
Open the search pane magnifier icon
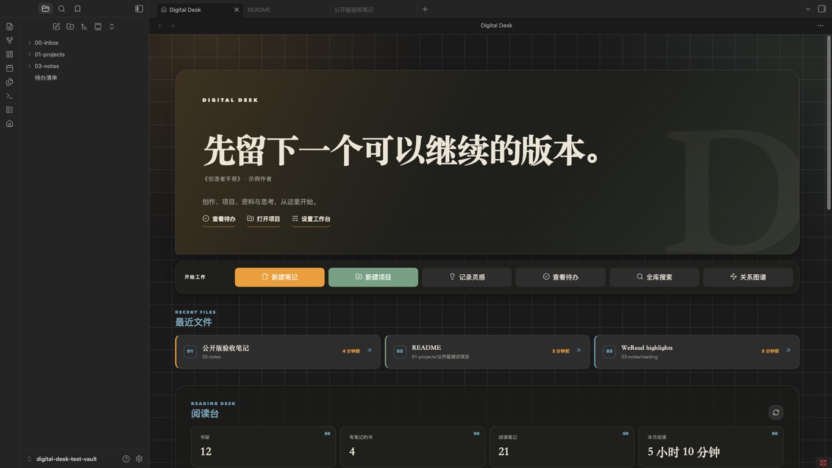point(62,9)
